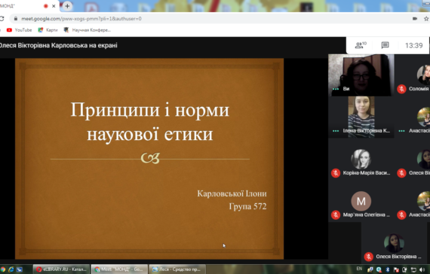Click the Карловської Ілони slide text

pos(232,193)
